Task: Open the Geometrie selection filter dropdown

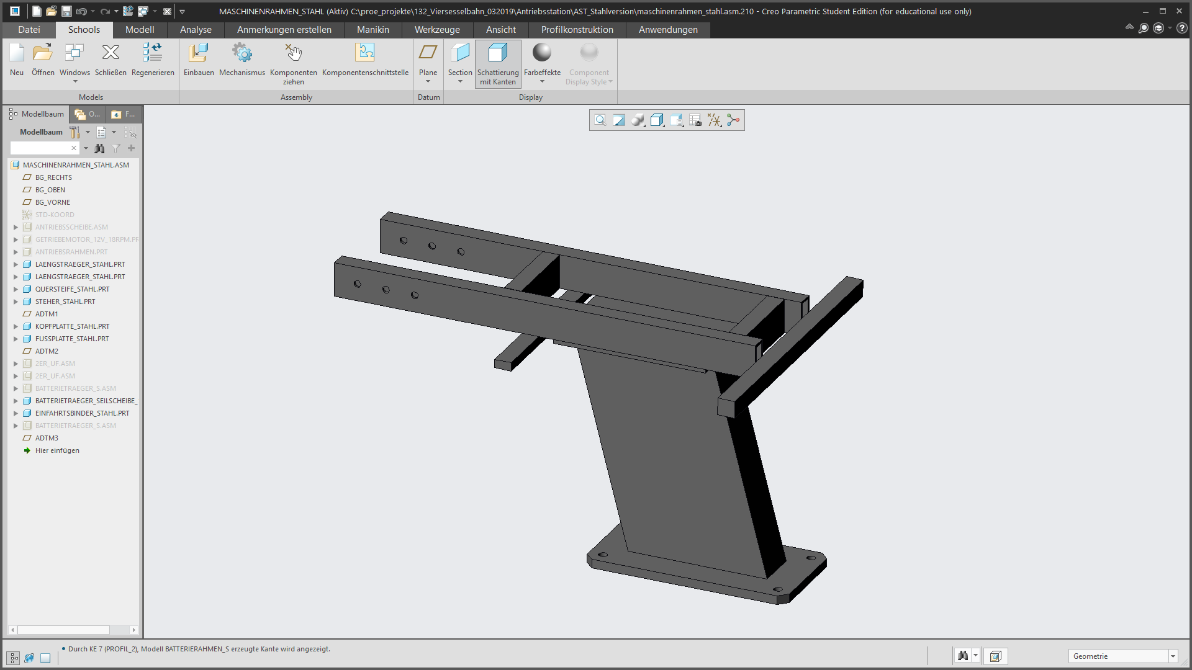Action: pyautogui.click(x=1173, y=656)
